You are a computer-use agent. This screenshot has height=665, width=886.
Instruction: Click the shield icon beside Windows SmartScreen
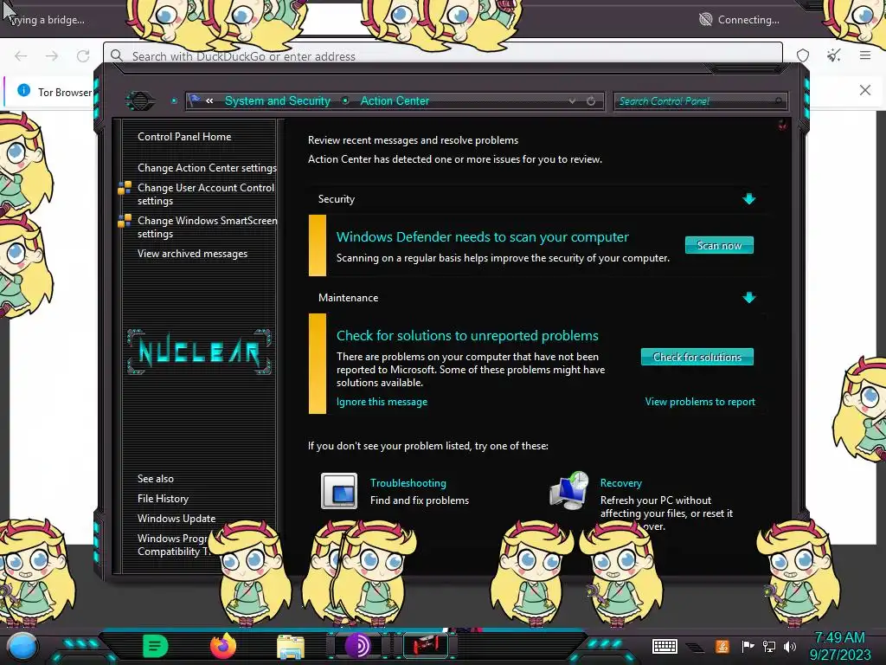(125, 221)
